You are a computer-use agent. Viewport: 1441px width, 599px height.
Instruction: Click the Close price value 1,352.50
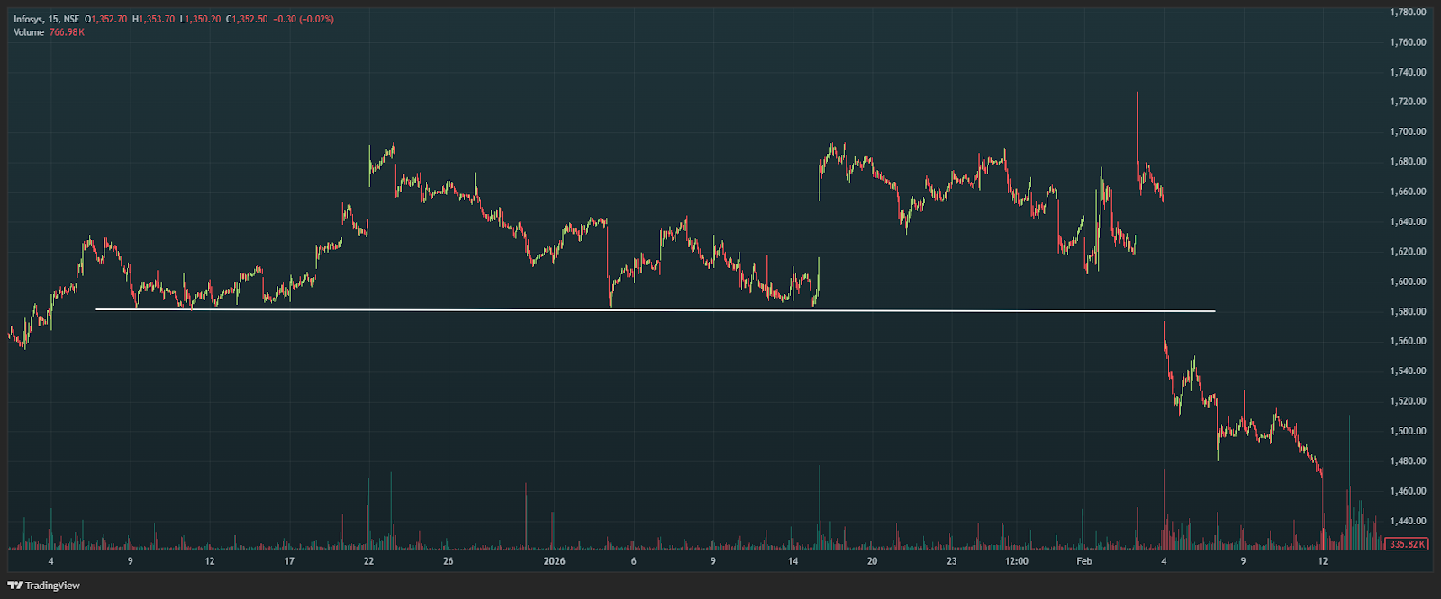coord(249,19)
